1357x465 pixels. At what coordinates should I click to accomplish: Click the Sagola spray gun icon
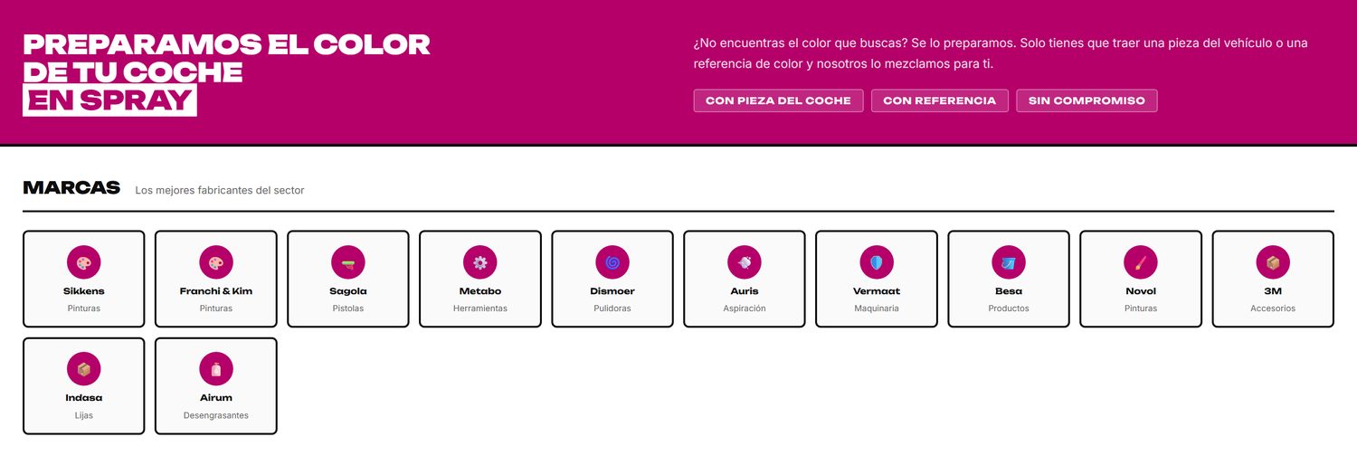point(348,262)
